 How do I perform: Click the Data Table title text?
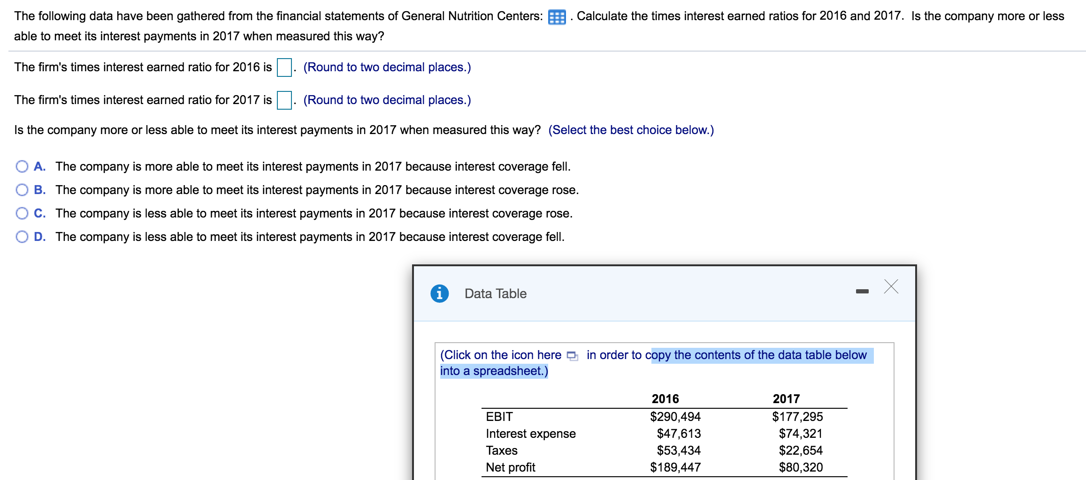pyautogui.click(x=495, y=293)
